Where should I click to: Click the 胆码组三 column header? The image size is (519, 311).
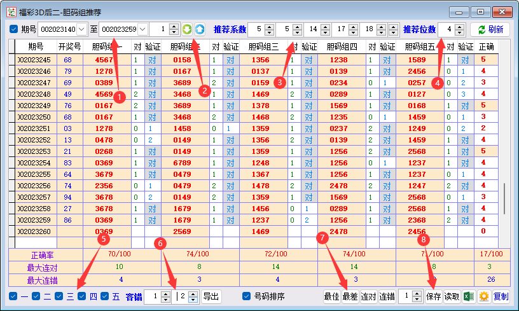pos(263,46)
